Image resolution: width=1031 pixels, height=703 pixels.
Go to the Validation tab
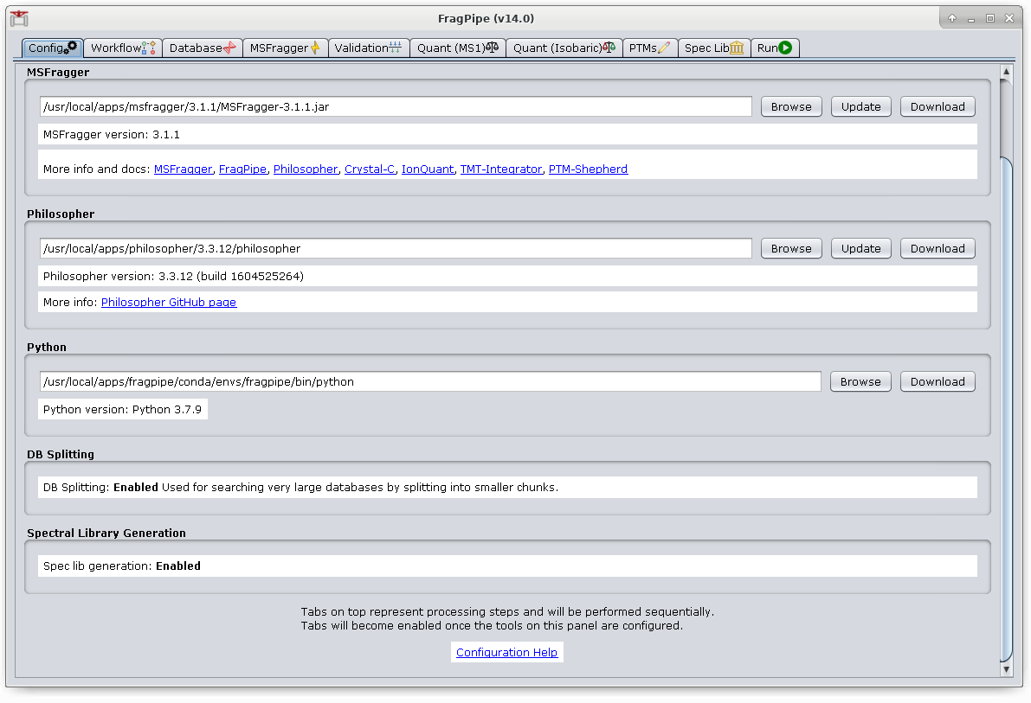tap(368, 48)
